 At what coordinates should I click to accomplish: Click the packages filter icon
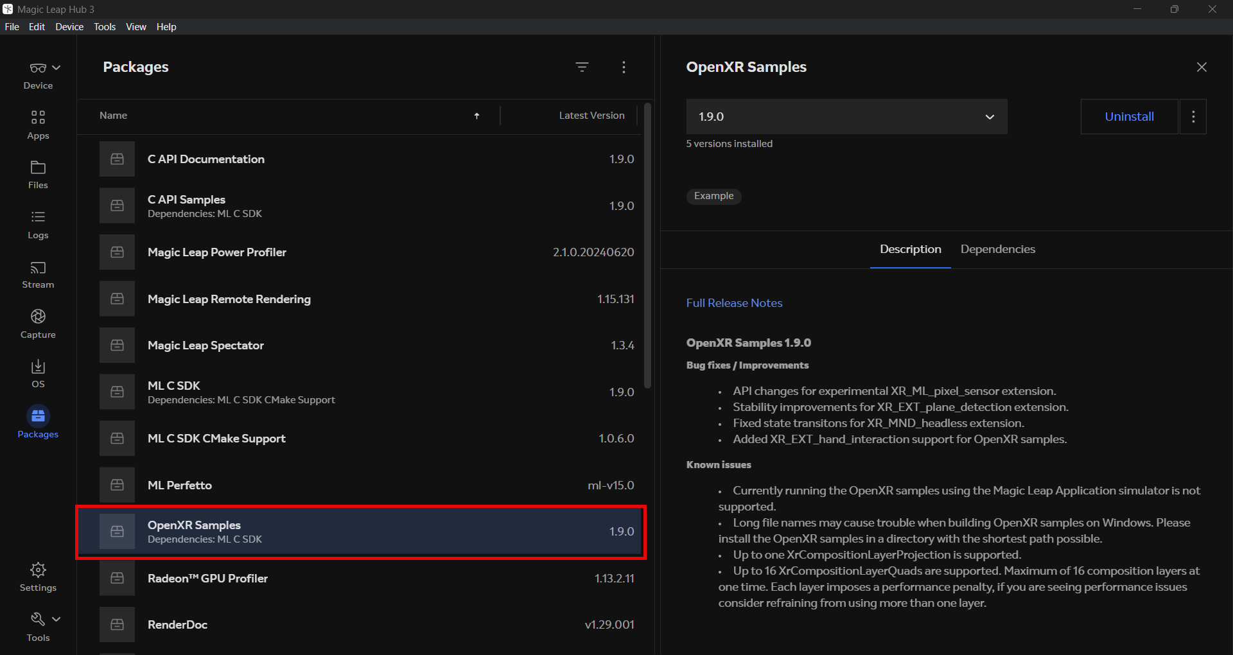pos(582,67)
